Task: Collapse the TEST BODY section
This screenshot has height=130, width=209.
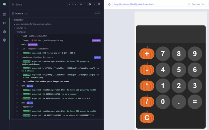Action: pos(21,32)
